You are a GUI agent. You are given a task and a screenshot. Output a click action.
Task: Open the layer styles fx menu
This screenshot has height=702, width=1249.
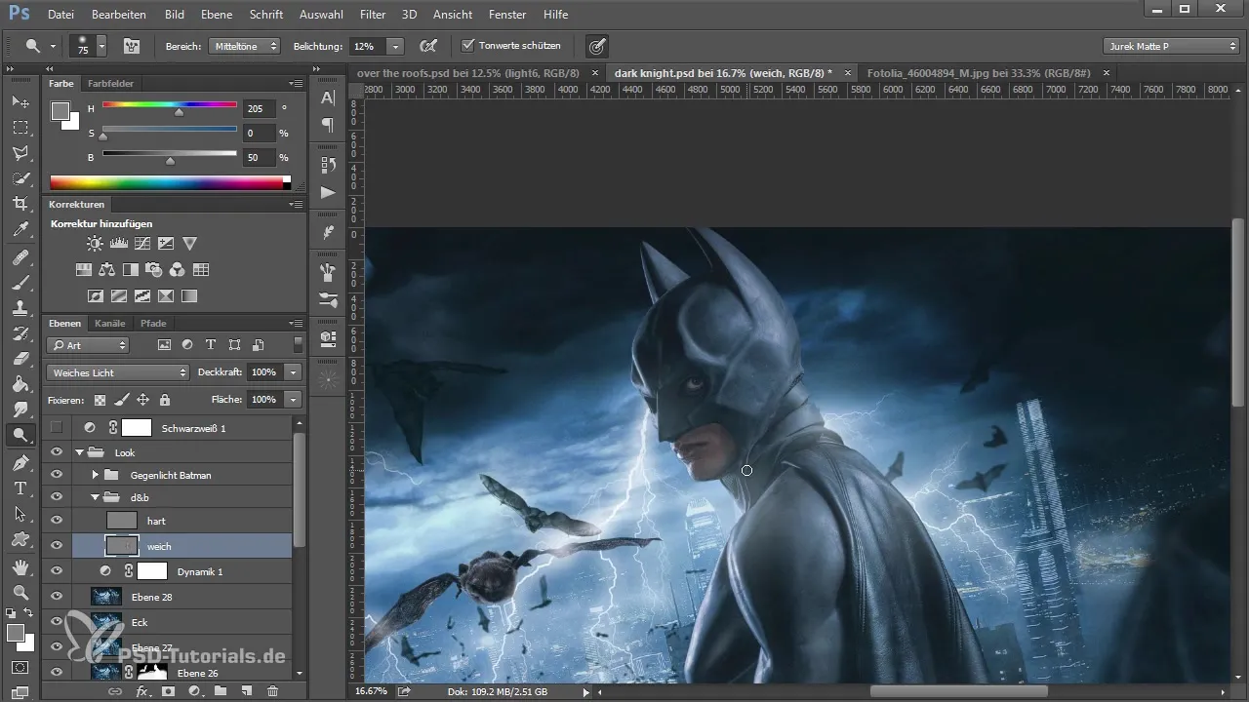point(142,691)
